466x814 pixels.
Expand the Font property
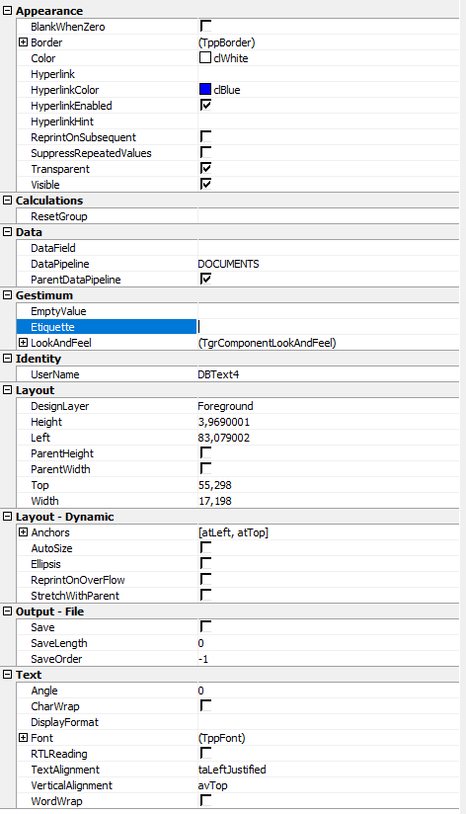(23, 738)
